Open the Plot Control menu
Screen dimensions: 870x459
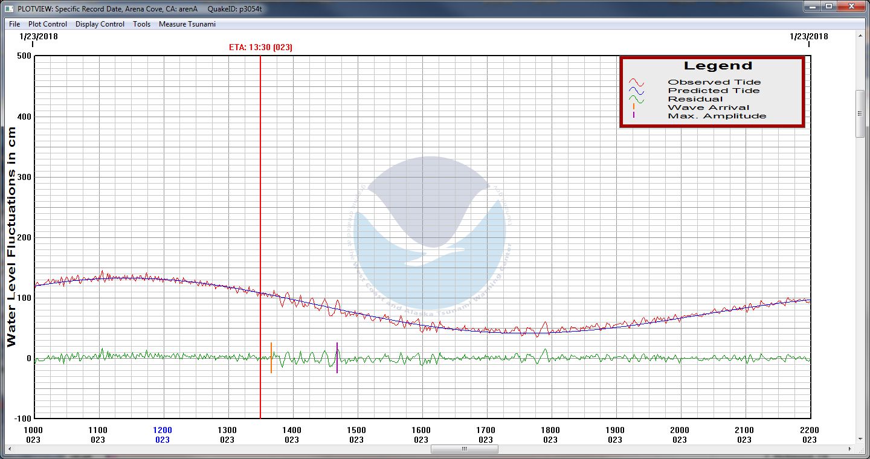click(x=48, y=24)
